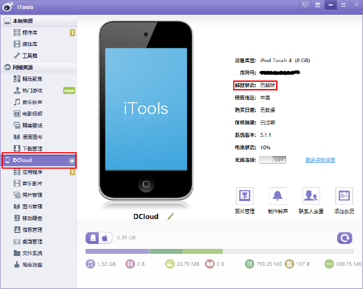Open the feedback chat bubble icon in title bar

tap(305, 4)
